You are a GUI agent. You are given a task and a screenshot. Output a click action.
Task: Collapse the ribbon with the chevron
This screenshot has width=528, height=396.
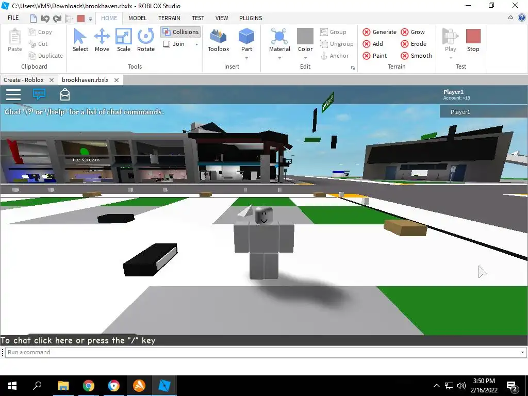click(511, 18)
